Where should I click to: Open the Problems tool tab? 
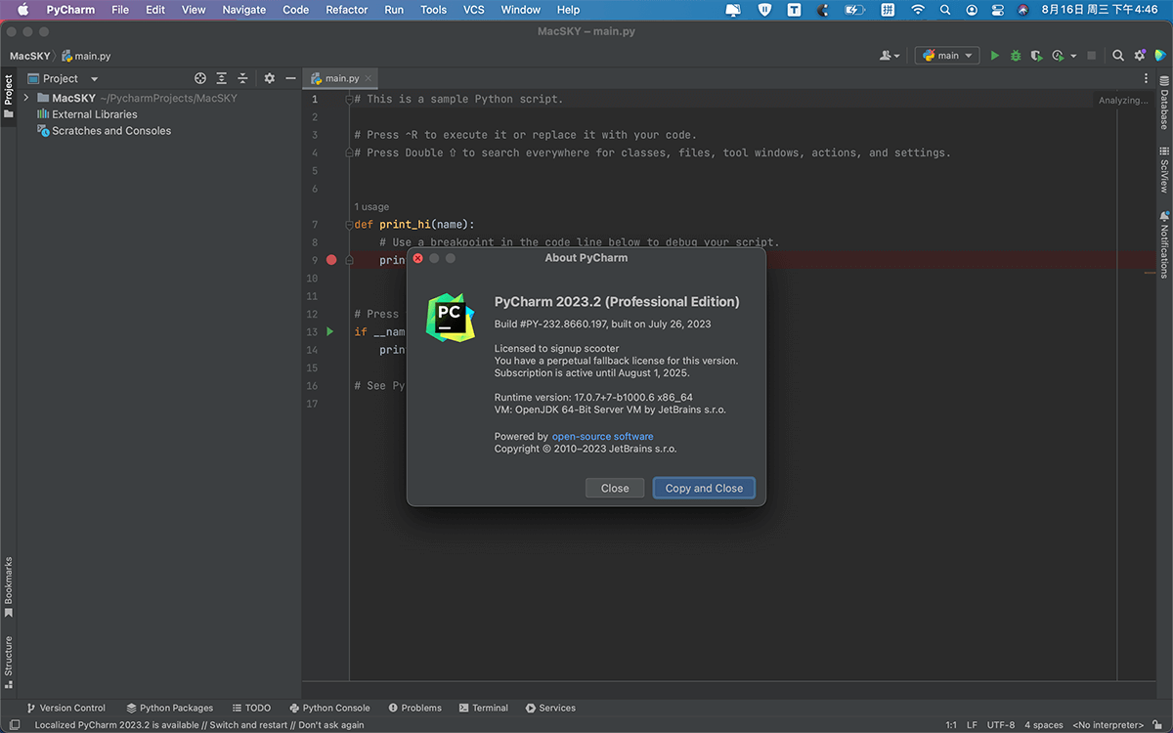415,708
